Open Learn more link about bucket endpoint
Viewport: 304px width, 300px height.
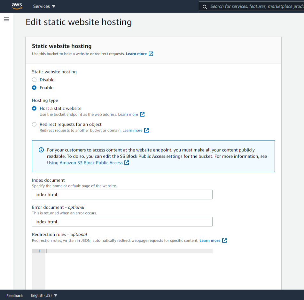click(x=128, y=114)
